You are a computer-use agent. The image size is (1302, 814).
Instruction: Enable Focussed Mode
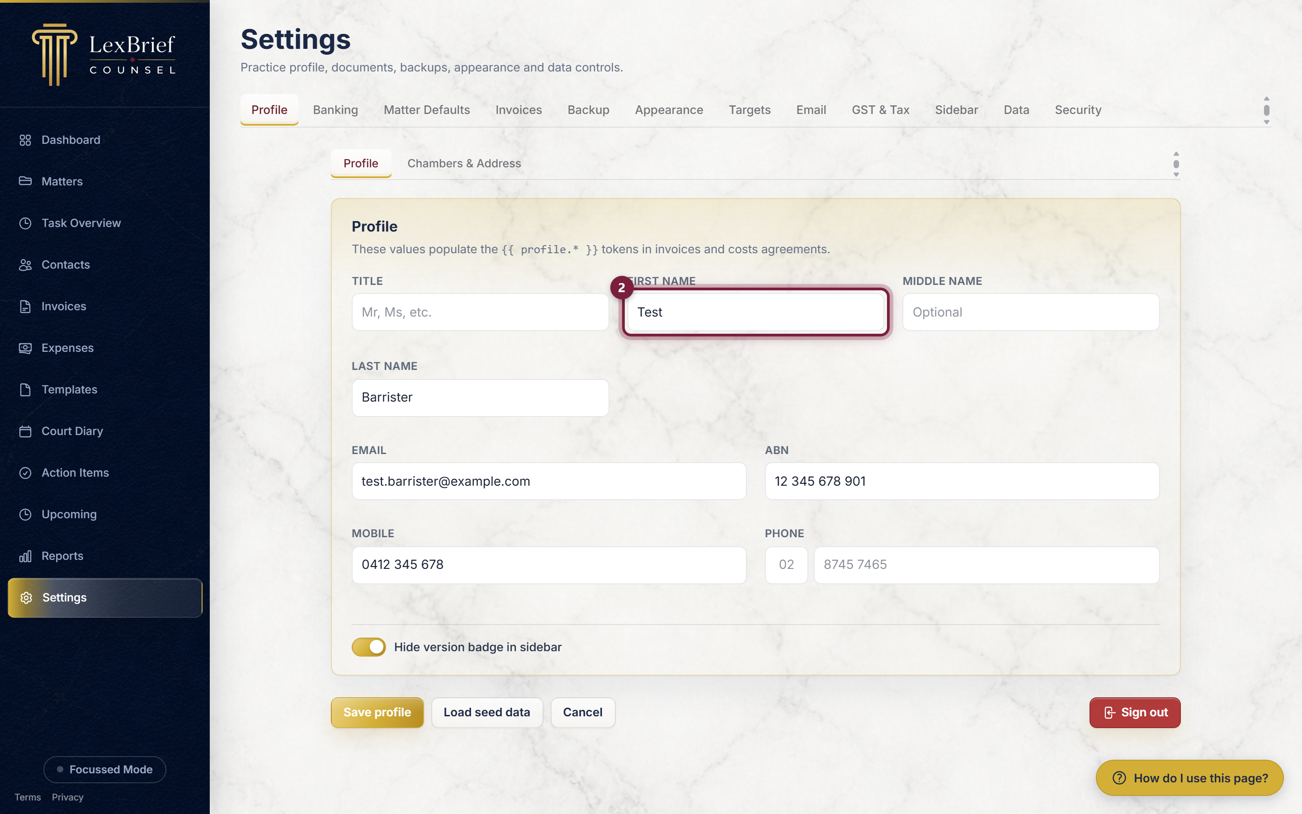point(105,769)
